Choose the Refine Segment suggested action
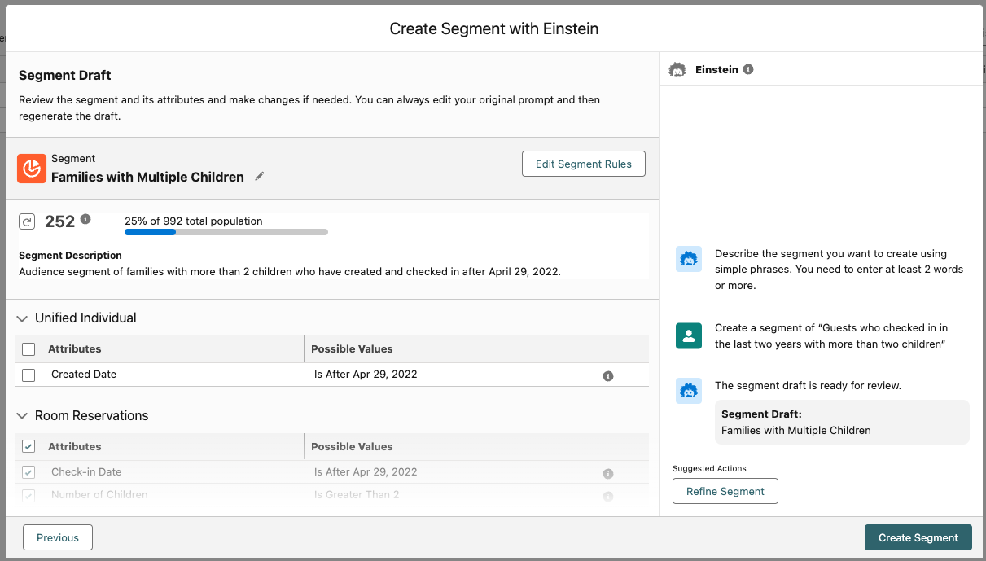 725,491
